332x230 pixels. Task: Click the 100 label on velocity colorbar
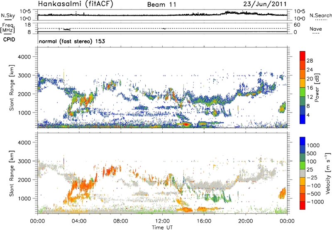point(312,161)
